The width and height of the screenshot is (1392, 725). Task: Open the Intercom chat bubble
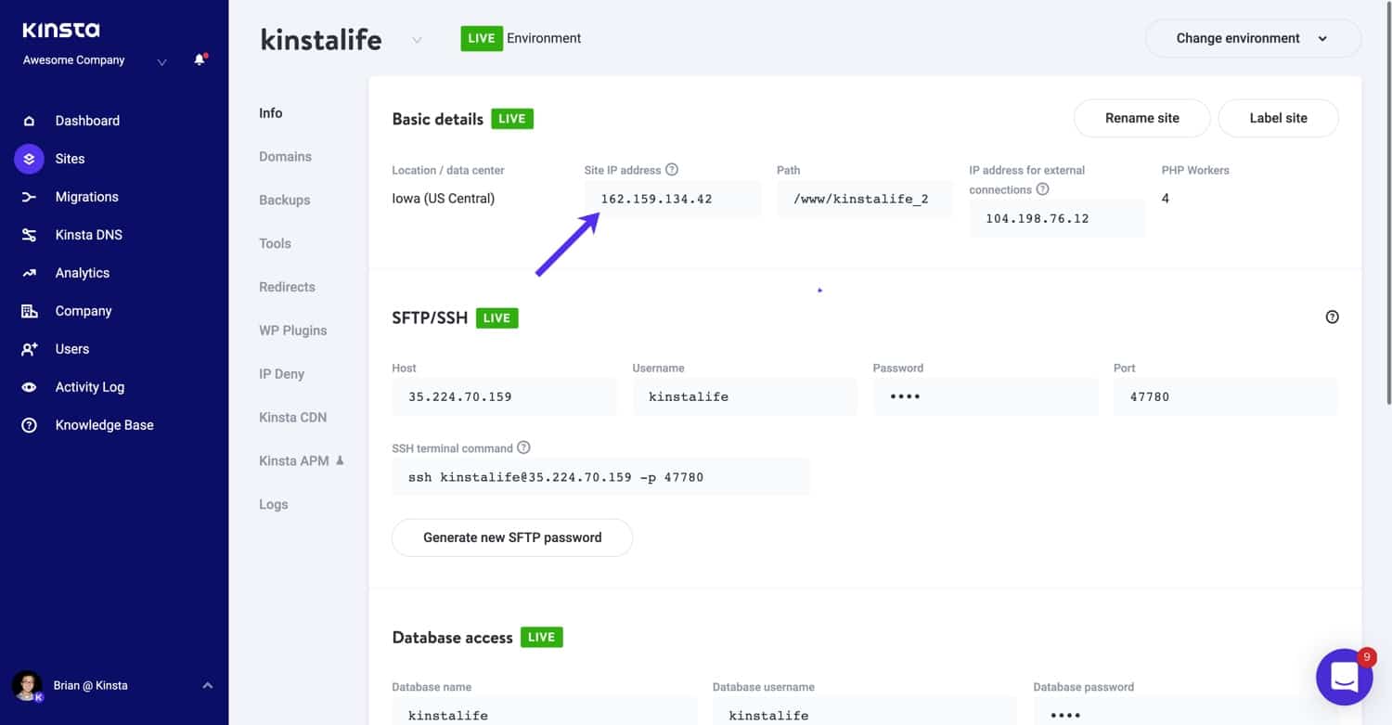tap(1344, 677)
